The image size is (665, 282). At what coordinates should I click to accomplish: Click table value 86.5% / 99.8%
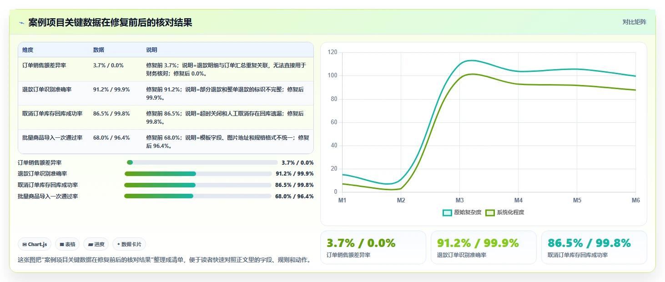111,114
